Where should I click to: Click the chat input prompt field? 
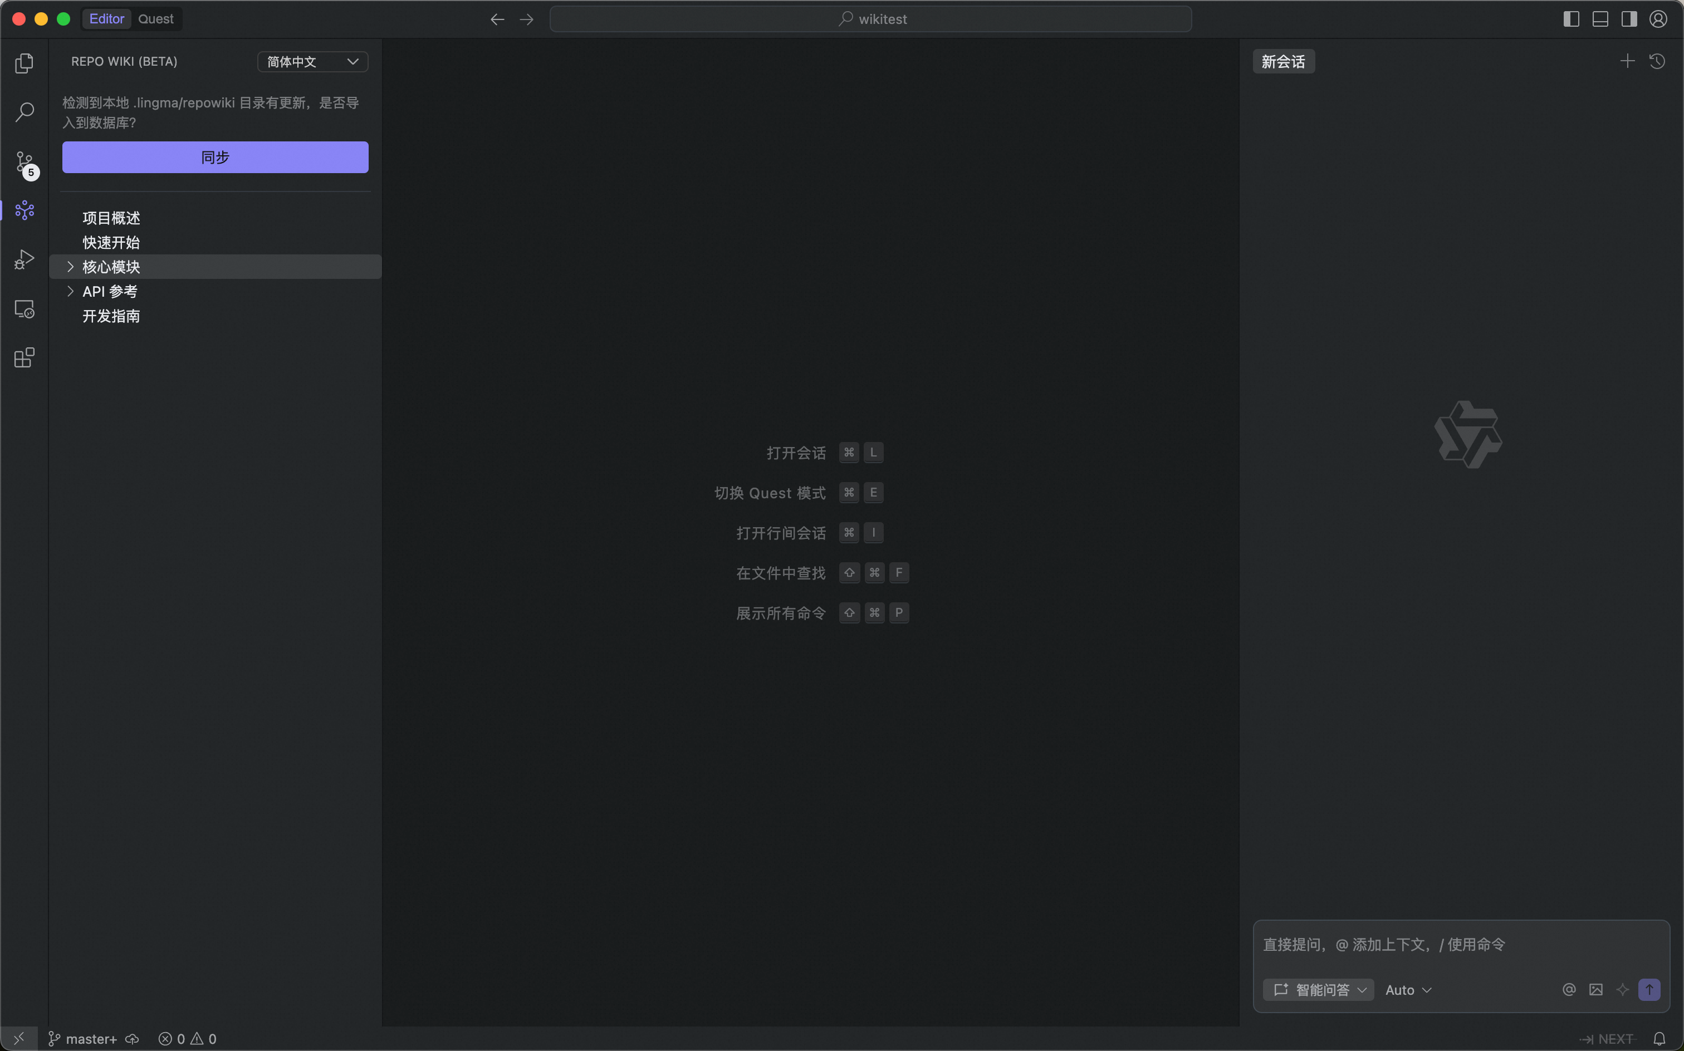tap(1460, 945)
